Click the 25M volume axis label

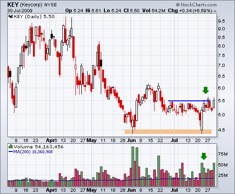[223, 175]
